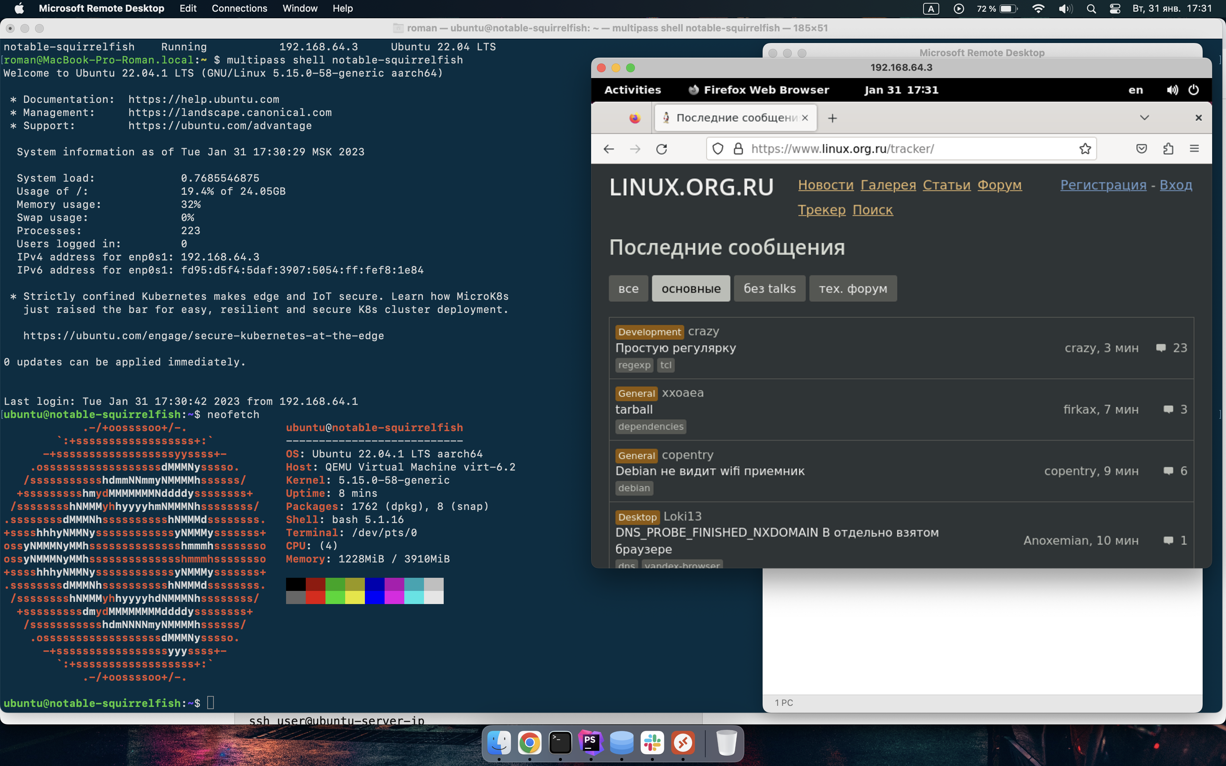Open GNOME clock Jan 31 17:31
The image size is (1226, 766).
coord(901,90)
